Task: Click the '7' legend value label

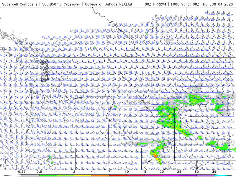Action: pyautogui.click(x=109, y=172)
